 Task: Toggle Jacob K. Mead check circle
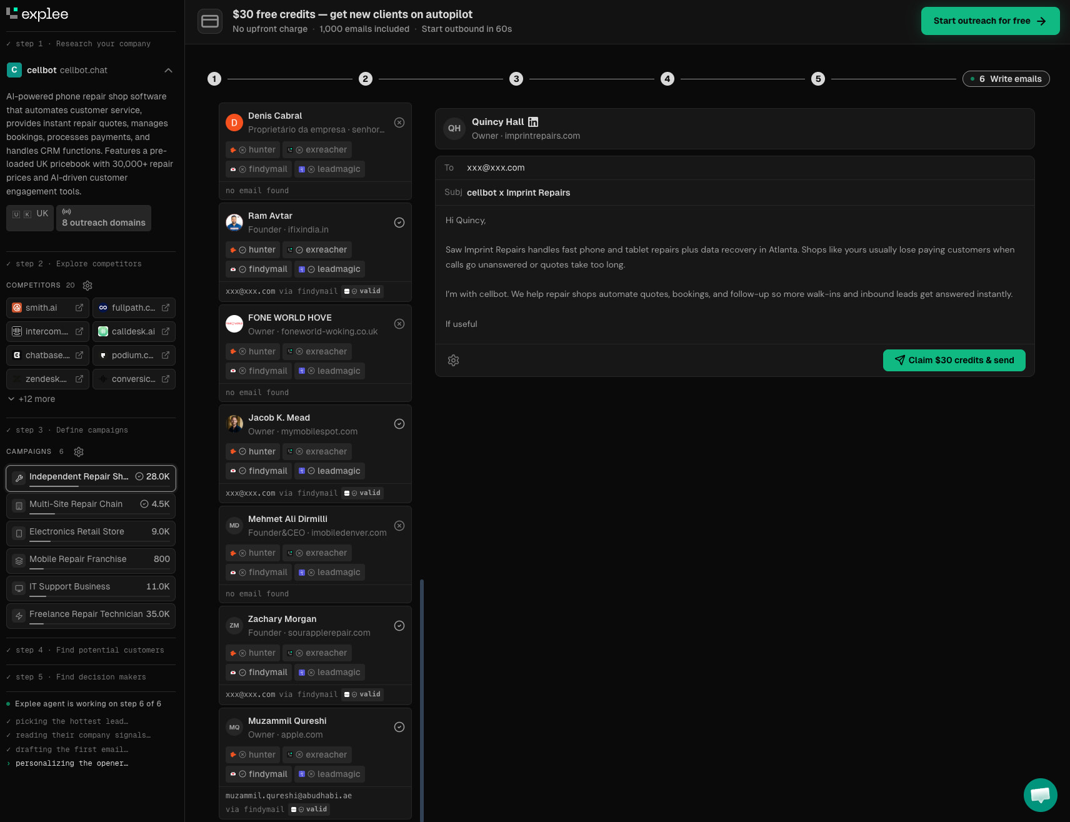point(399,424)
